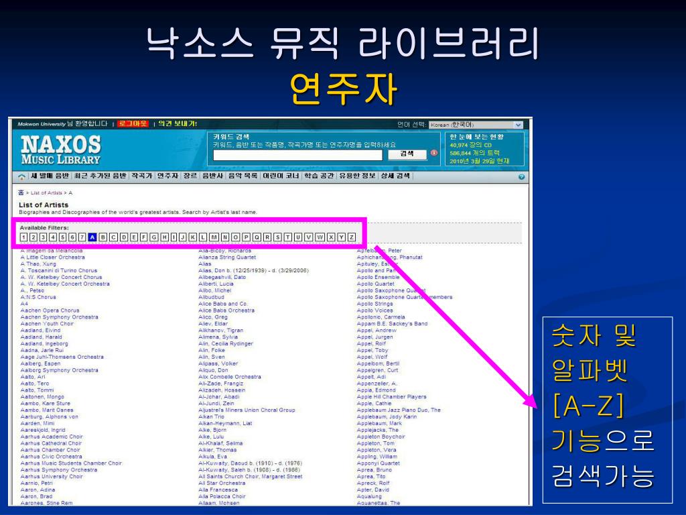Open artist Apponyi Quartet
The image size is (686, 515).
pos(378,463)
